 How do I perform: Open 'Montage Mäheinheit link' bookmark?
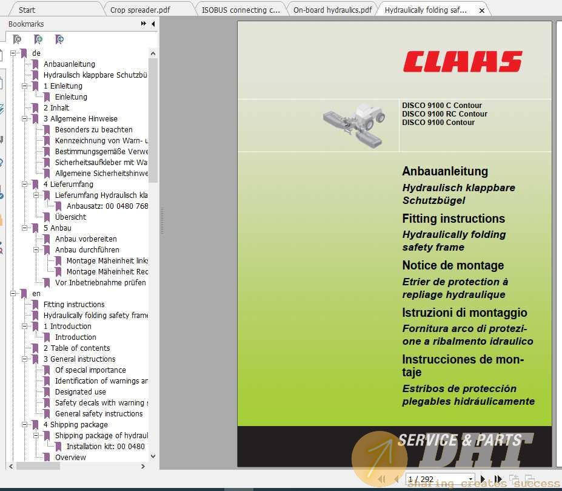tap(107, 260)
